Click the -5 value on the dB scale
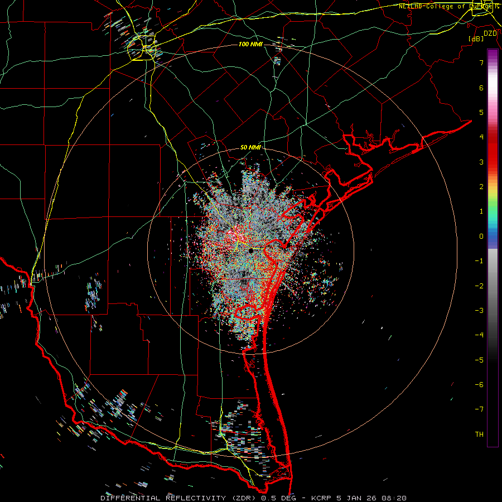The width and height of the screenshot is (502, 502). [x=479, y=360]
